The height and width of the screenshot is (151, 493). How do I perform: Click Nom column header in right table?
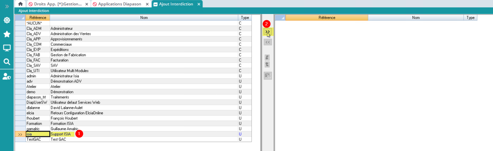415,18
